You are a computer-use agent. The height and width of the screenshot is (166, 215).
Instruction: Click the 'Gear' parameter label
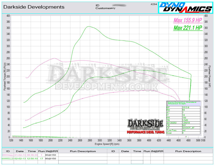click(169, 133)
